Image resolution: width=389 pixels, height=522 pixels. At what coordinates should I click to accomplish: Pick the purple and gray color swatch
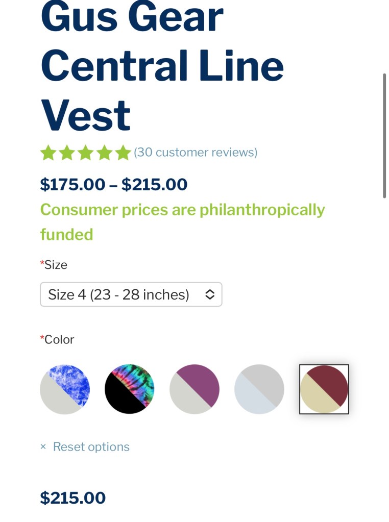coord(195,389)
